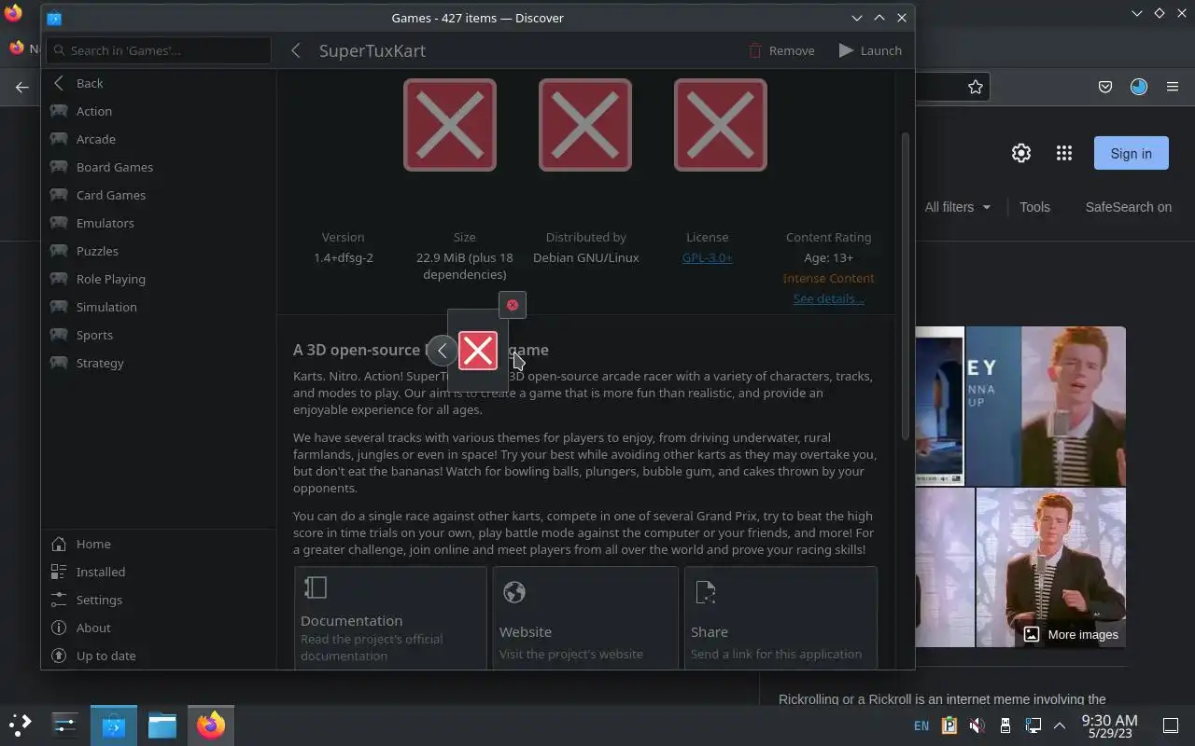The height and width of the screenshot is (746, 1195).
Task: Click the EN keyboard layout indicator
Action: (x=921, y=725)
